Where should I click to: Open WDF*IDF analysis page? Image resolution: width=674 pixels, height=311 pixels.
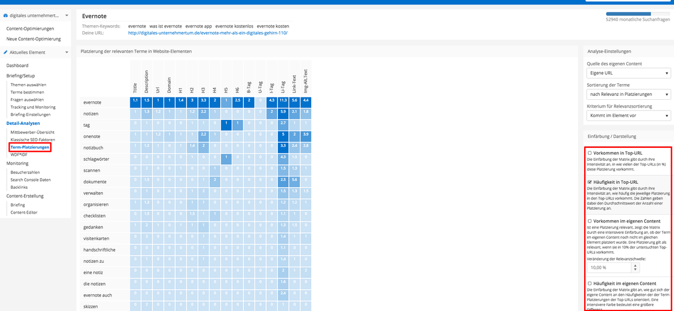(x=19, y=154)
